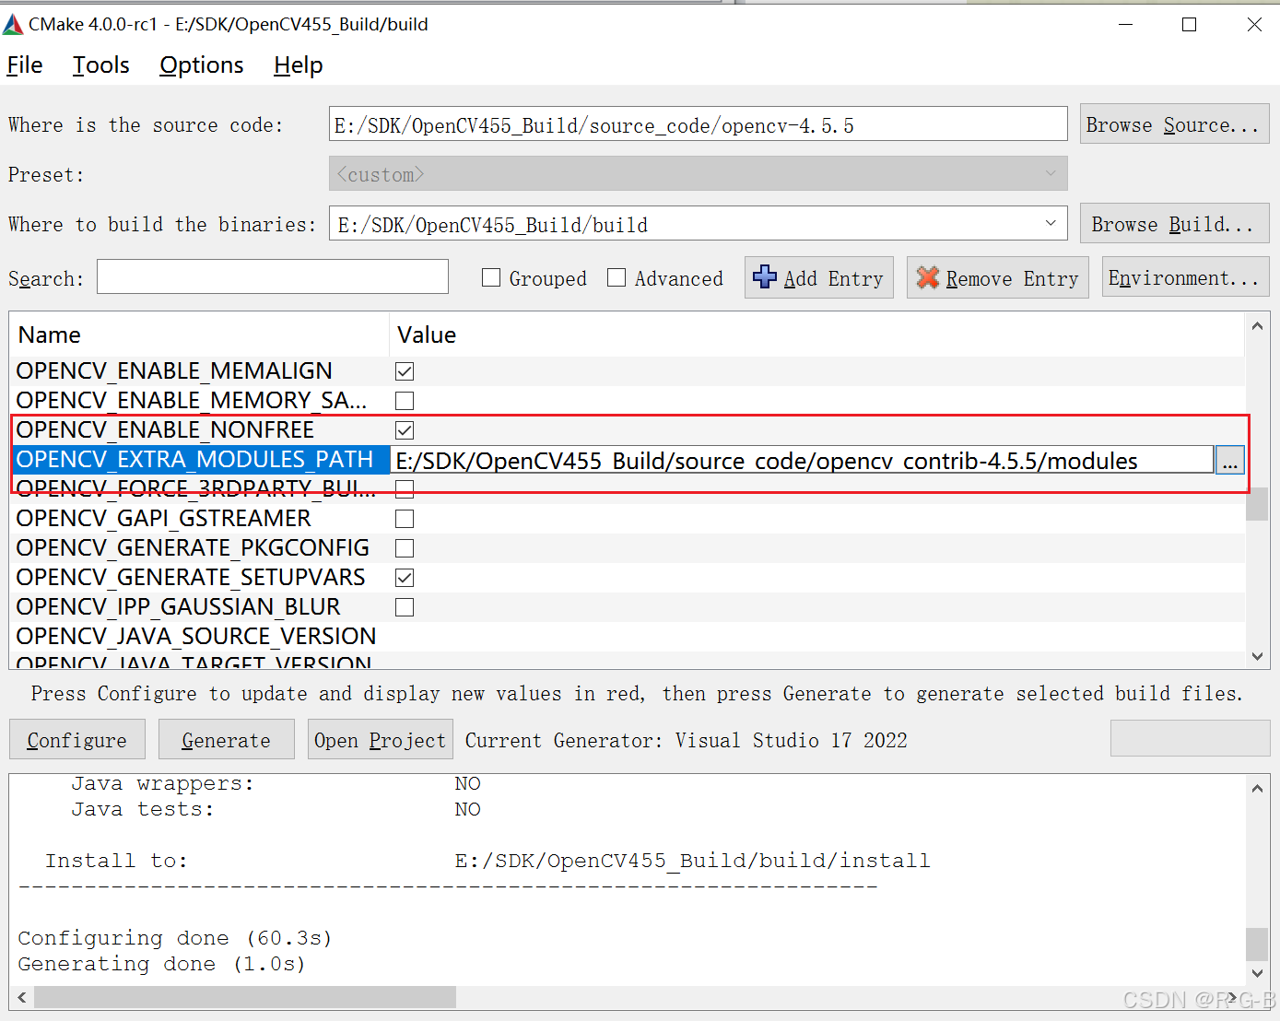The height and width of the screenshot is (1021, 1280).
Task: Click output log scroll left arrow
Action: click(22, 997)
